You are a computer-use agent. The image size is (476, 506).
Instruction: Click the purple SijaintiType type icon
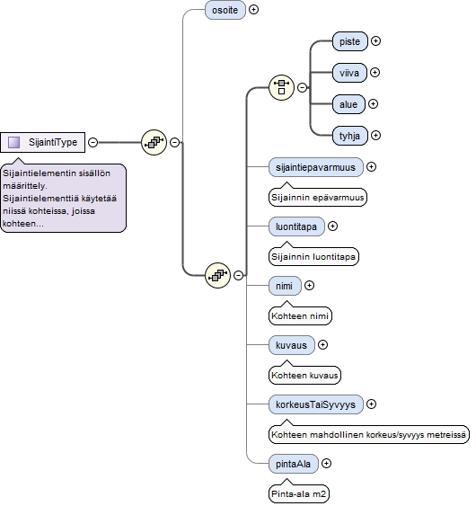tap(13, 142)
